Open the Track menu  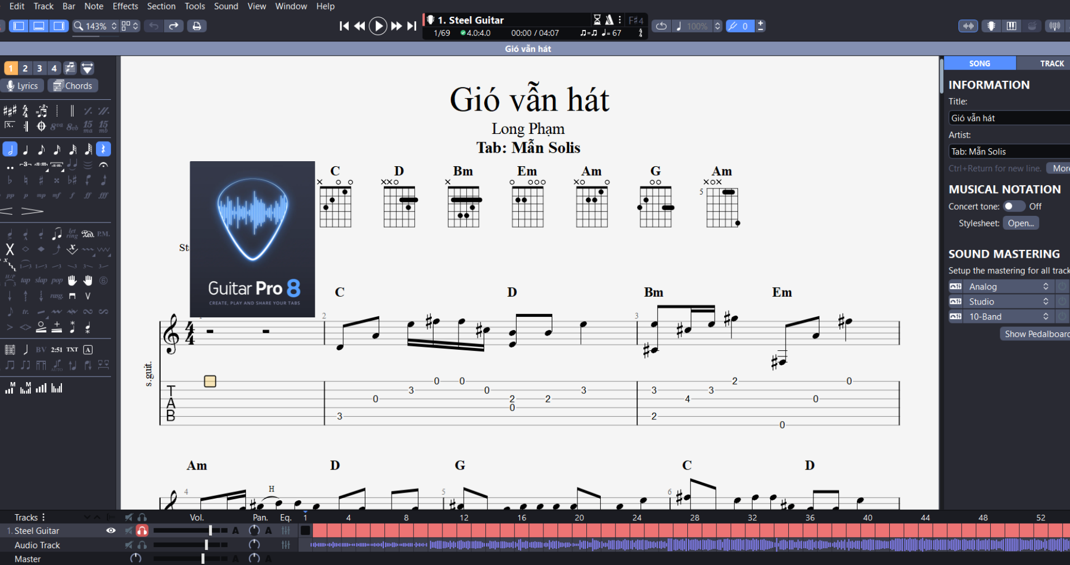(x=44, y=6)
